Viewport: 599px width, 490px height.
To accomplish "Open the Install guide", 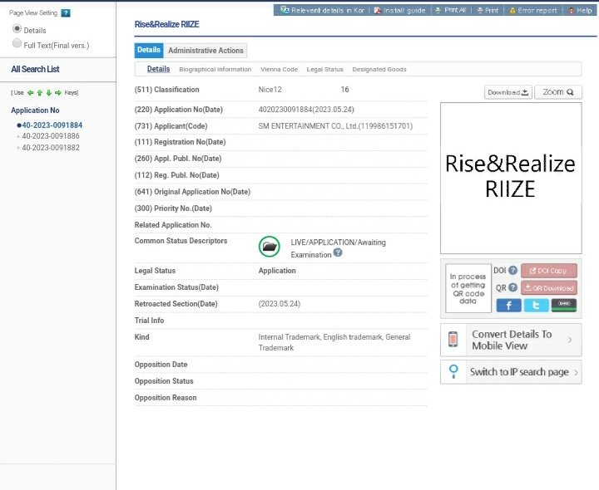I will tap(399, 10).
